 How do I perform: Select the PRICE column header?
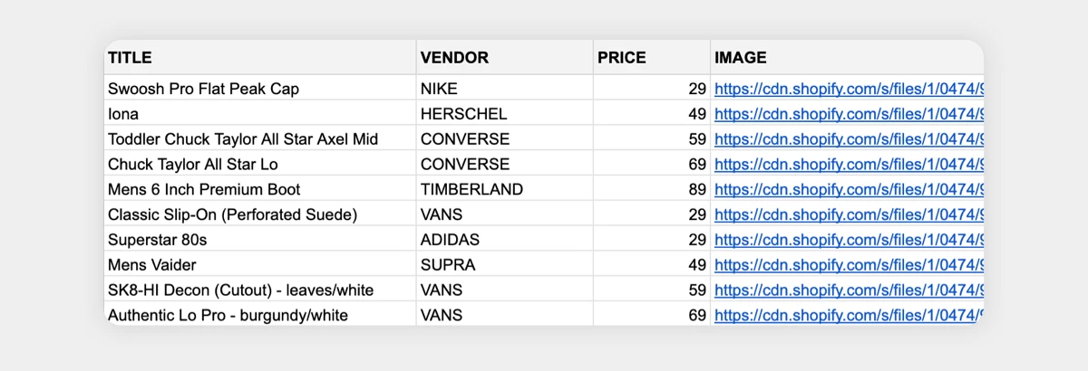tap(652, 58)
